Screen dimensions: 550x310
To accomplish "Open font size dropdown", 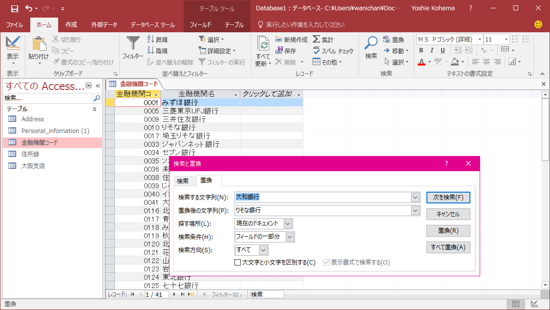I will 506,39.
